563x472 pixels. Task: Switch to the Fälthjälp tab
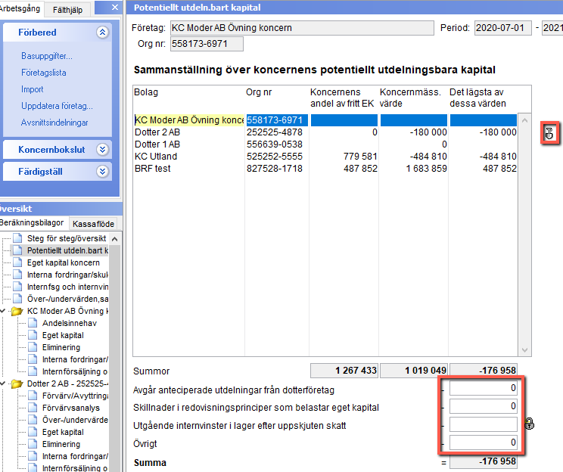pyautogui.click(x=67, y=10)
